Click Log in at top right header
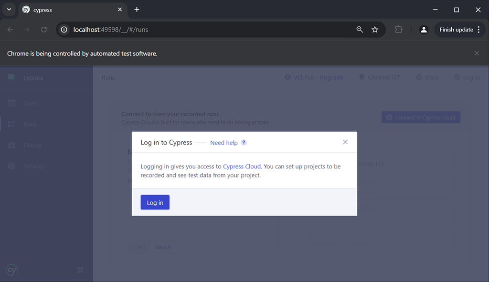This screenshot has width=489, height=282. tap(467, 77)
